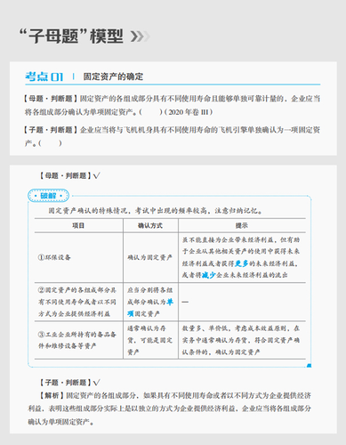
Task: Click the dash in row ② 提示 column
Action: [x=185, y=302]
